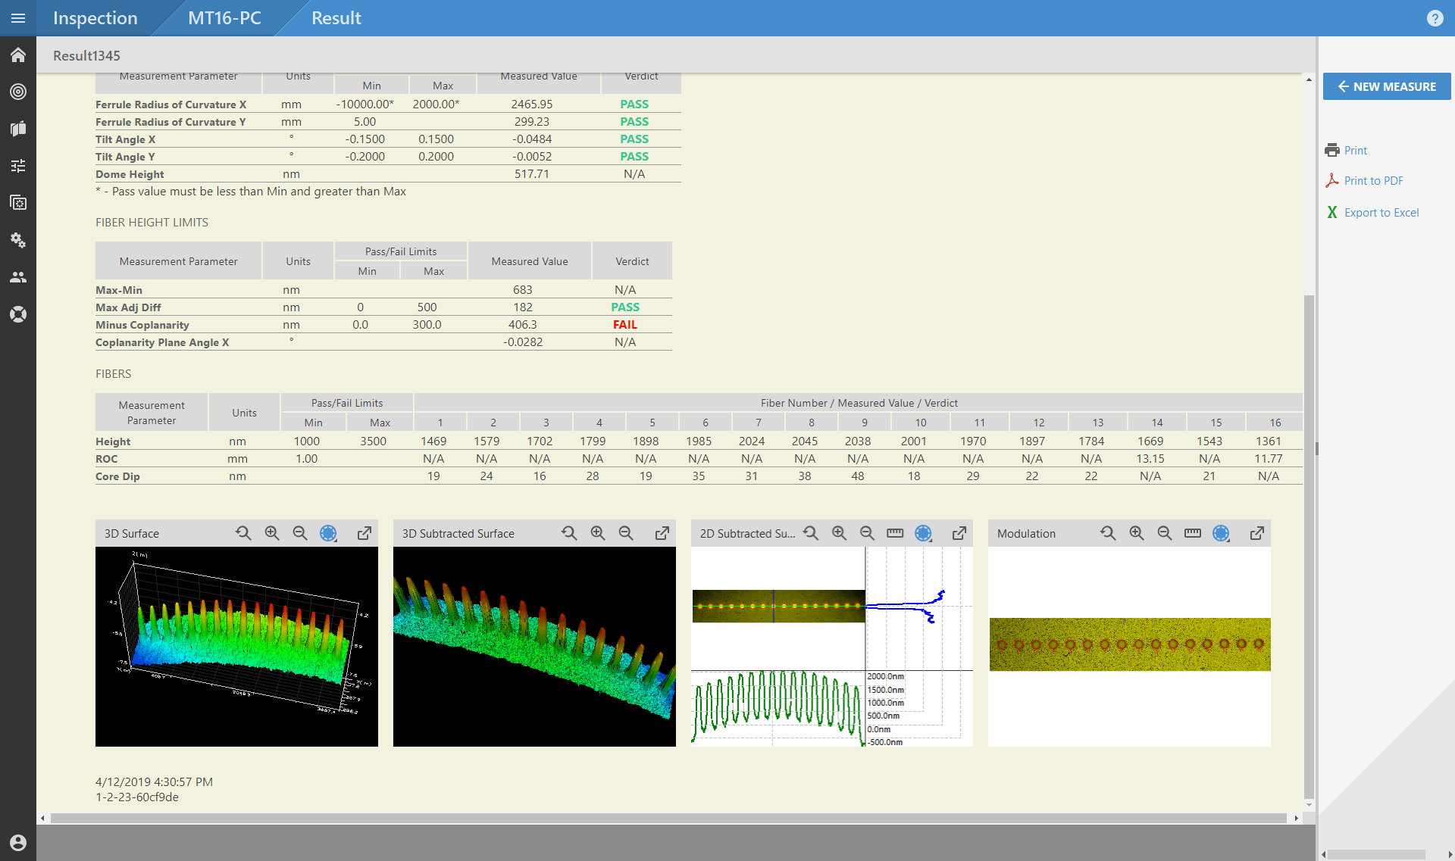Open the Users panel from the sidebar
This screenshot has height=861, width=1455.
click(x=18, y=277)
